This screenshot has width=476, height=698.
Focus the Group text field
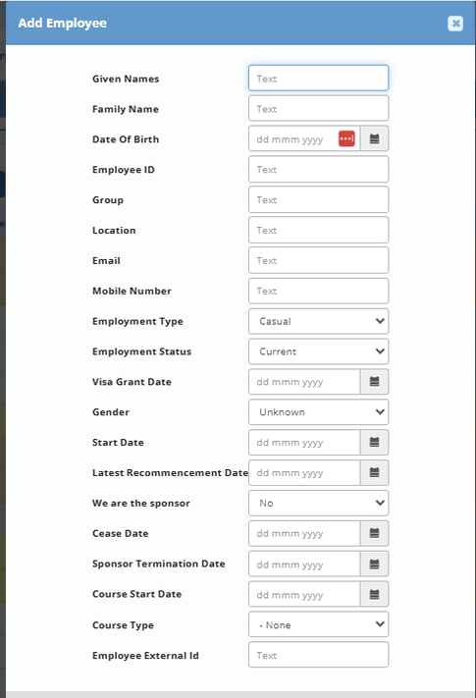click(319, 199)
